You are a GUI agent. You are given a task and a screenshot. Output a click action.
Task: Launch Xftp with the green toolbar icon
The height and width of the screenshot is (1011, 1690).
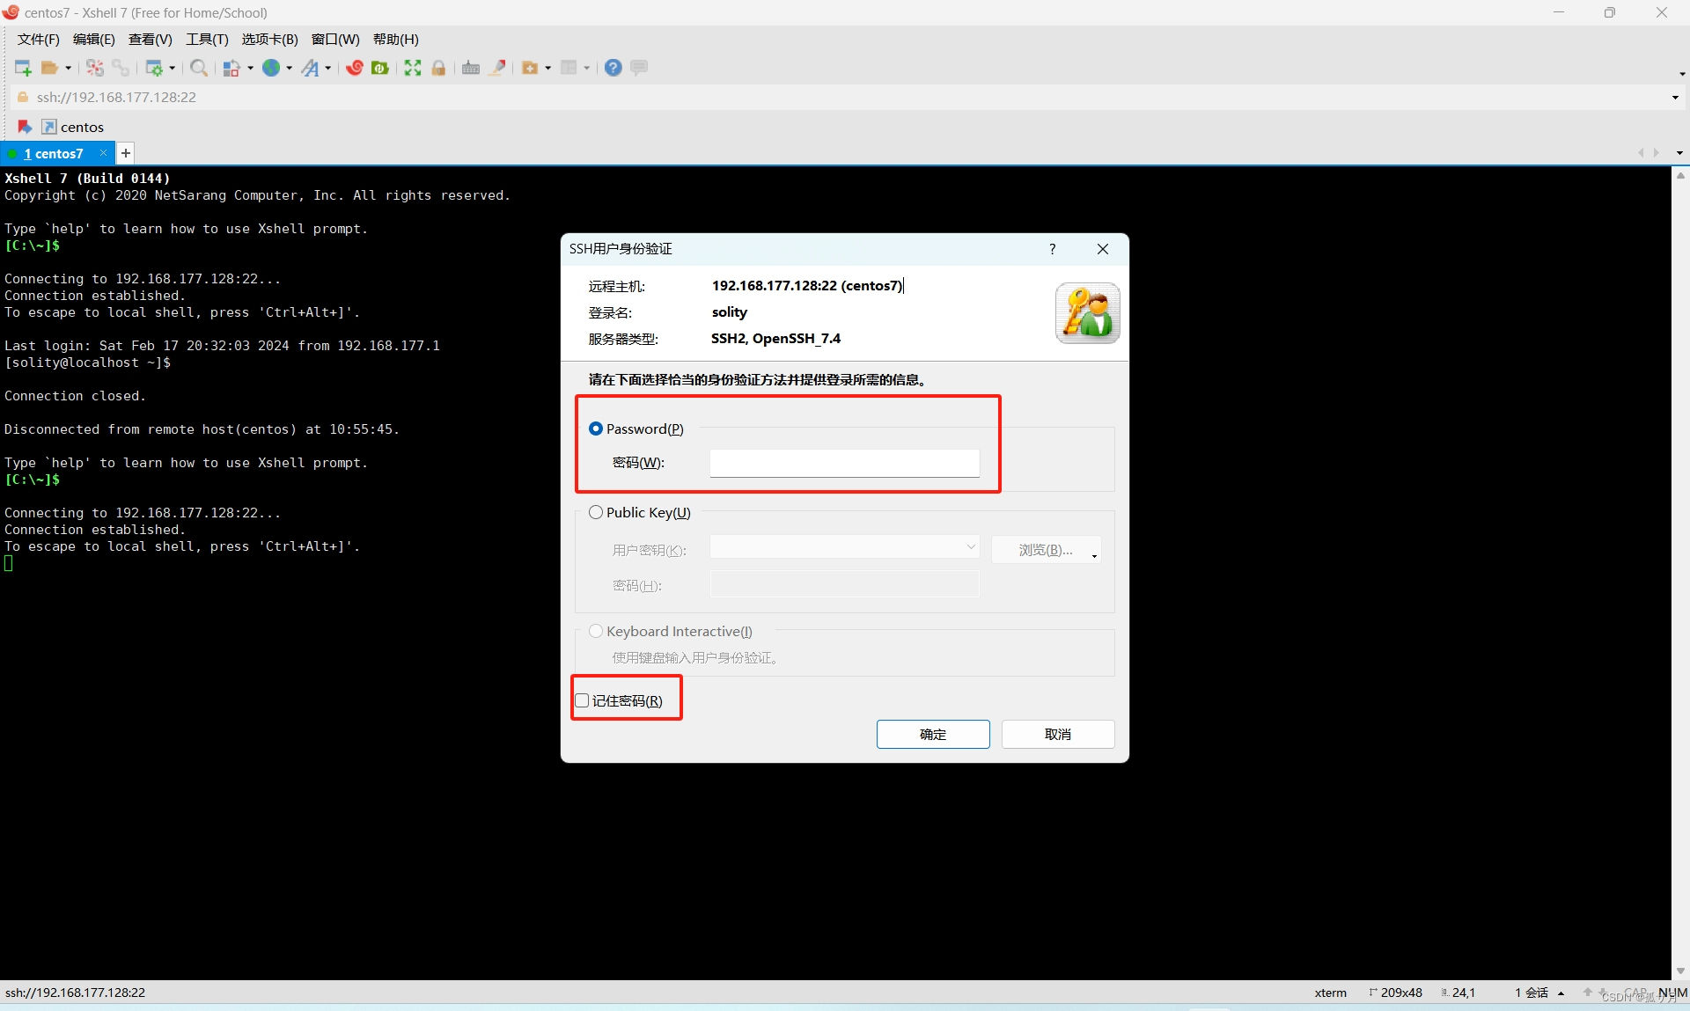point(380,68)
